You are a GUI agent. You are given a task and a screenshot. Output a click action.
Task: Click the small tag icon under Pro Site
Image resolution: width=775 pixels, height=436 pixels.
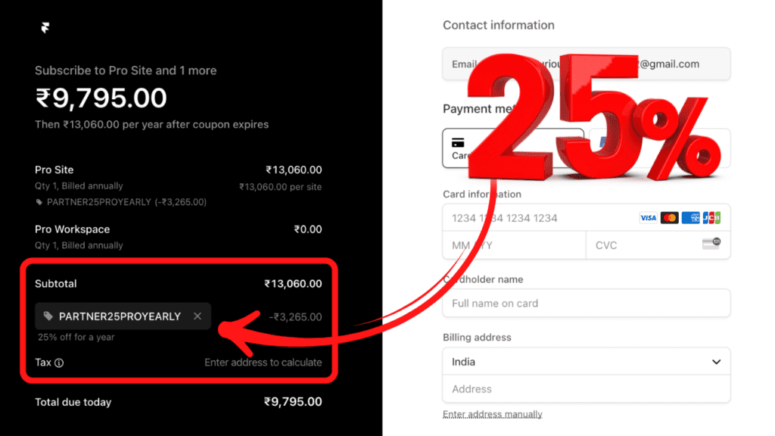[x=39, y=202]
